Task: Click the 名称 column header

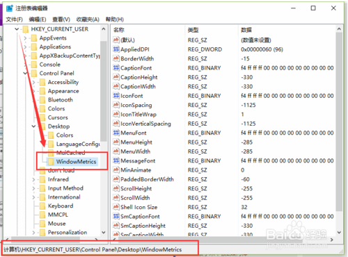Action: pyautogui.click(x=119, y=30)
